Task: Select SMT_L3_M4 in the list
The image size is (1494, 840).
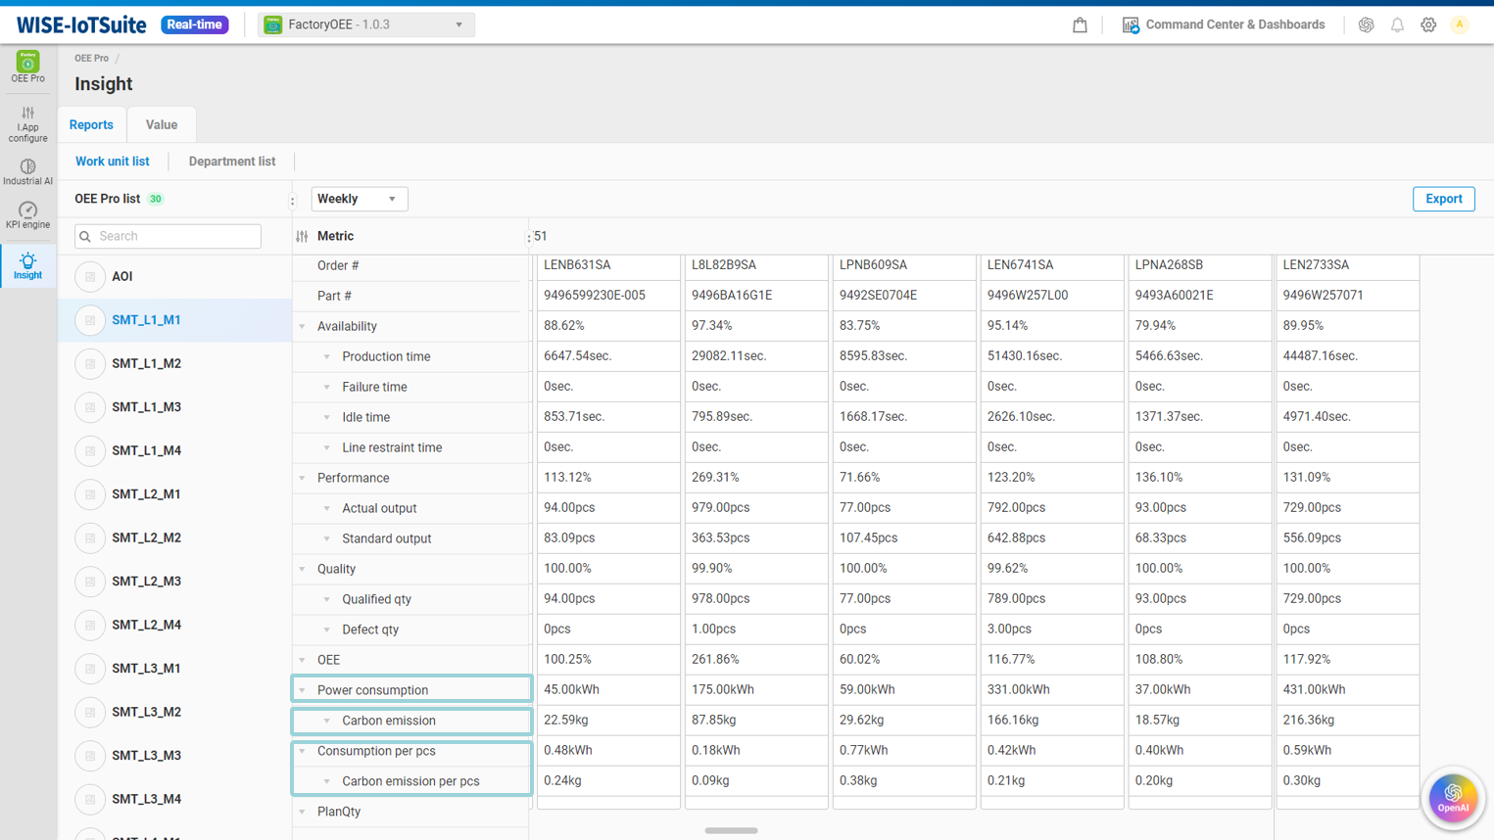Action: tap(146, 799)
